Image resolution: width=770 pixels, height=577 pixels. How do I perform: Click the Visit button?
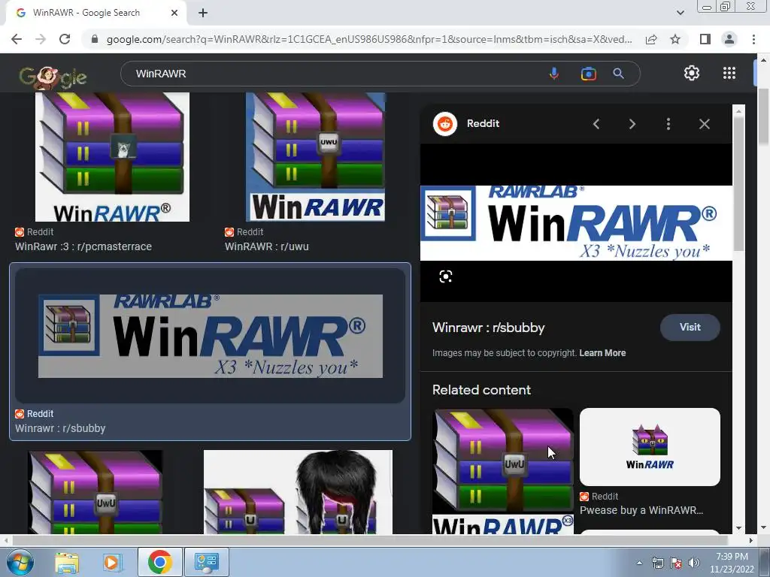click(690, 328)
